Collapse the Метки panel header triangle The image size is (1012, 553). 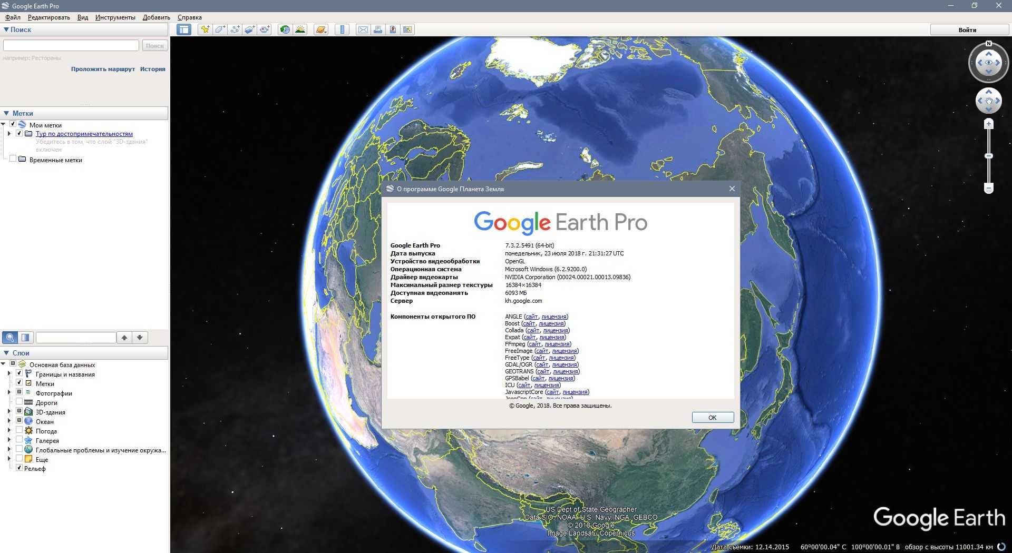[x=6, y=113]
